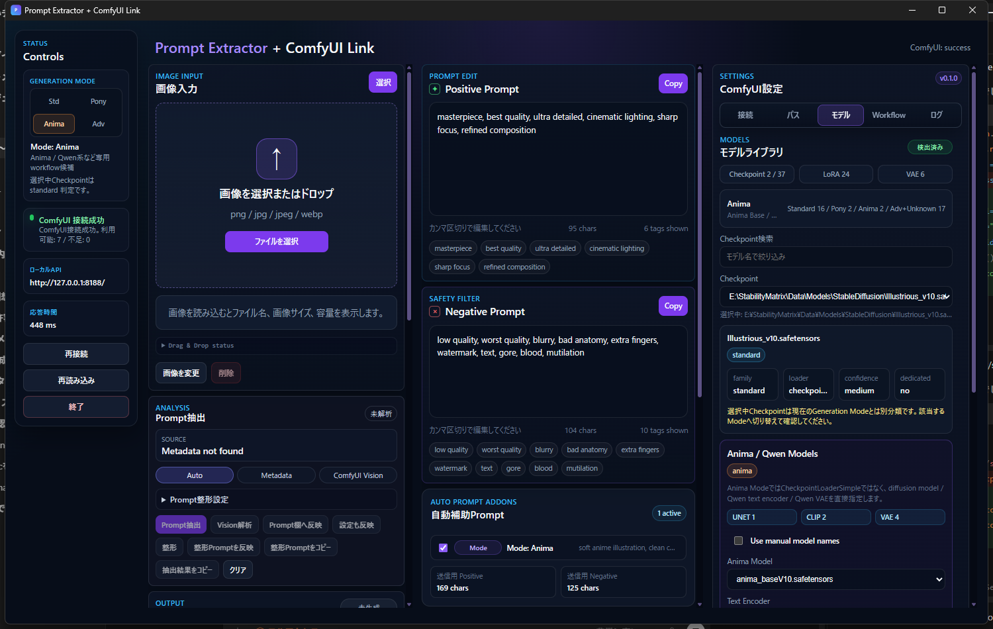Click the 削除 button
The image size is (993, 629).
click(x=226, y=373)
